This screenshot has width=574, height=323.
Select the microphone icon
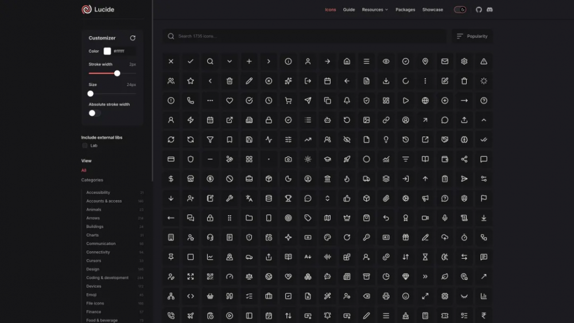click(x=445, y=218)
